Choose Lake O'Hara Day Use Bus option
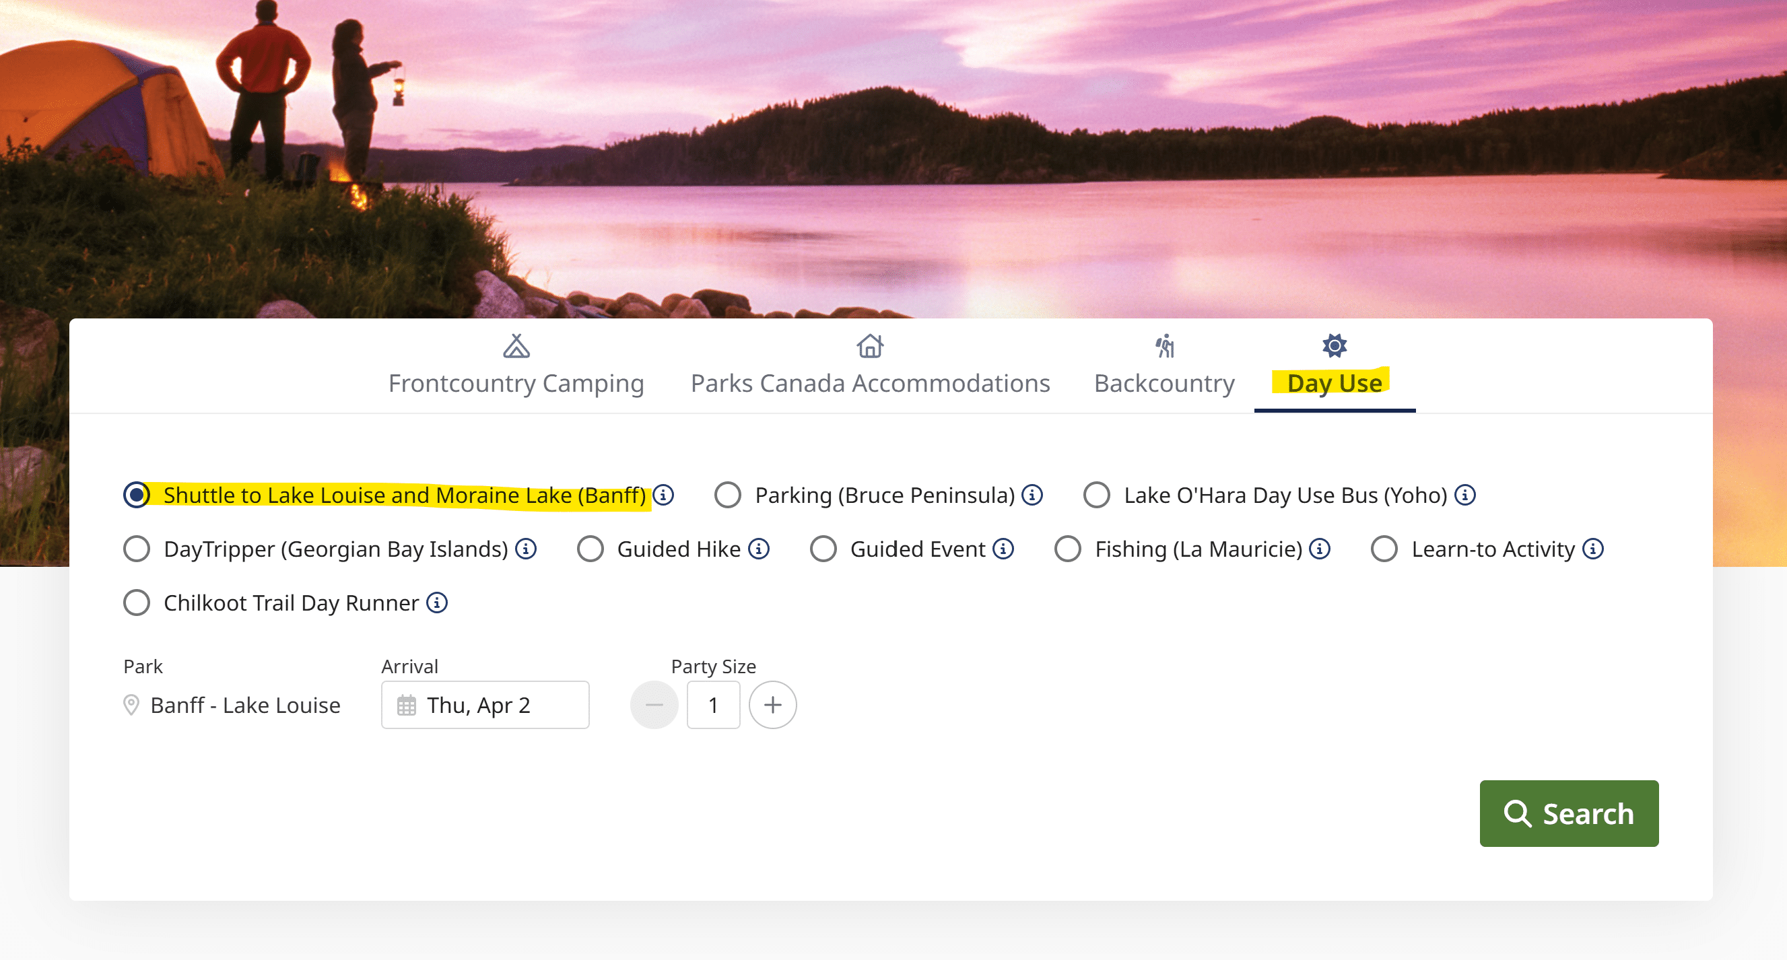This screenshot has height=960, width=1787. tap(1097, 495)
